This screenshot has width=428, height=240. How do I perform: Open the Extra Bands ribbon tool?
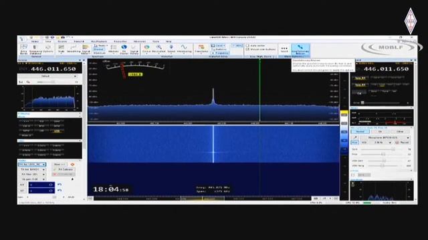coord(24,49)
